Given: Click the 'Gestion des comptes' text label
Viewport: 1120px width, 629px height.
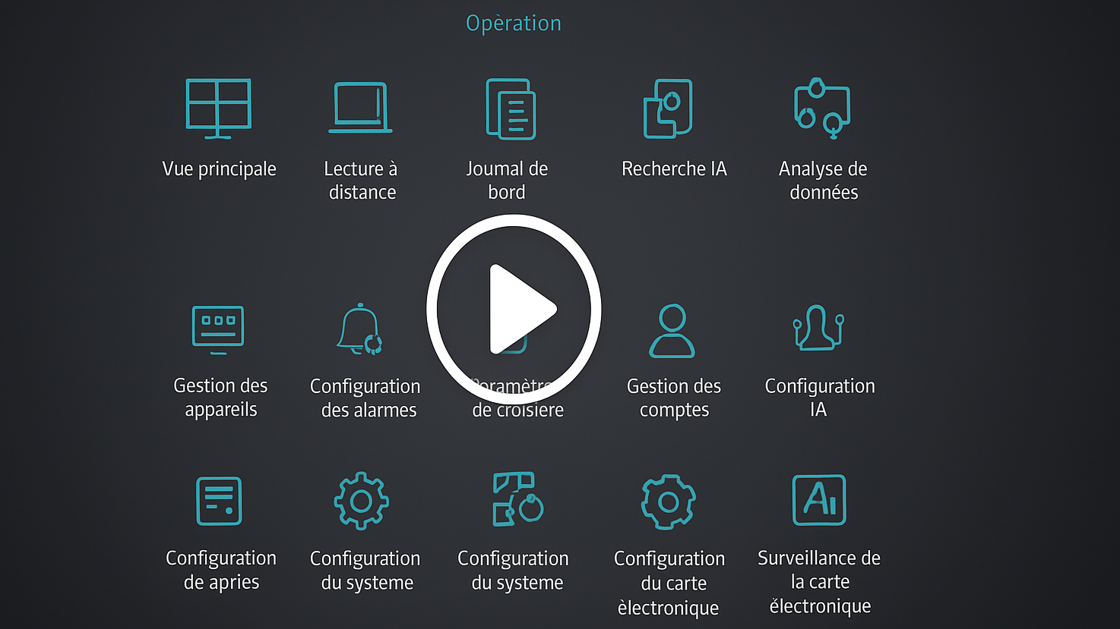Looking at the screenshot, I should 674,398.
